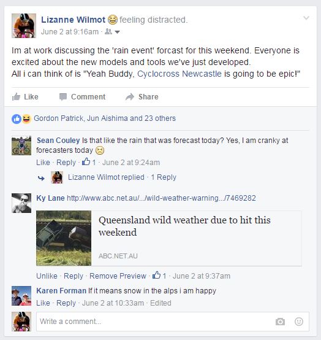321x340 pixels.
Task: Open the post options chevron menu
Action: click(x=306, y=18)
